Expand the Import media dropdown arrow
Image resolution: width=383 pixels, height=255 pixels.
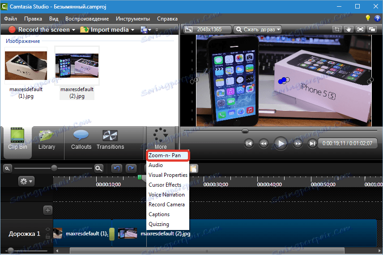132,30
